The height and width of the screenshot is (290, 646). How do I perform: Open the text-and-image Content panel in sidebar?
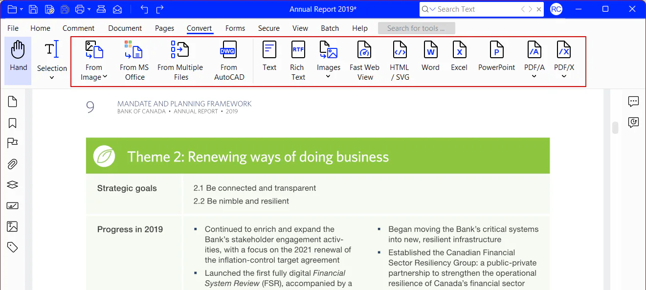pyautogui.click(x=13, y=226)
